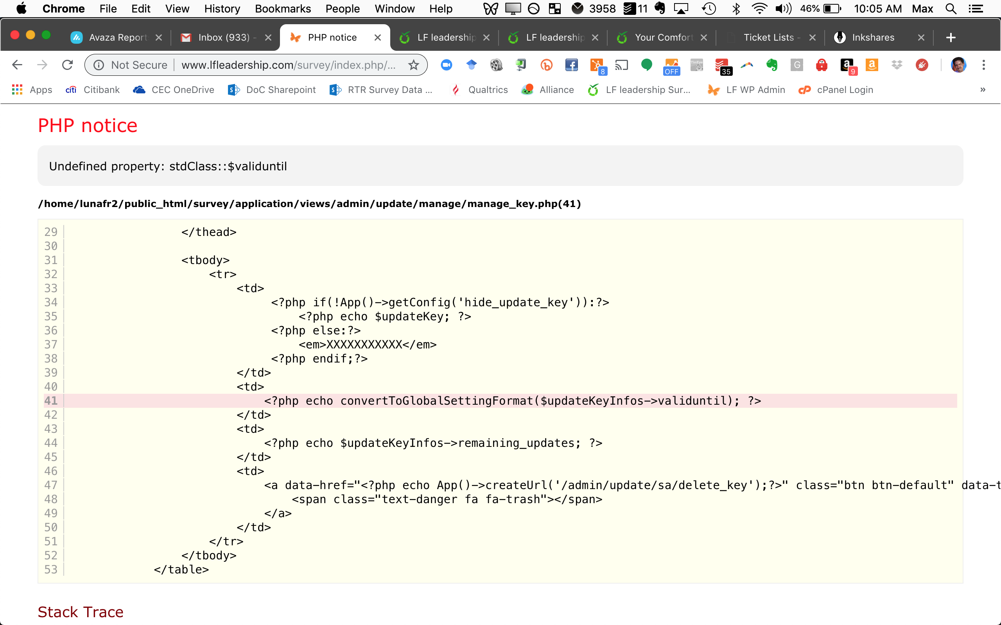Open the Evernote extension

click(772, 65)
